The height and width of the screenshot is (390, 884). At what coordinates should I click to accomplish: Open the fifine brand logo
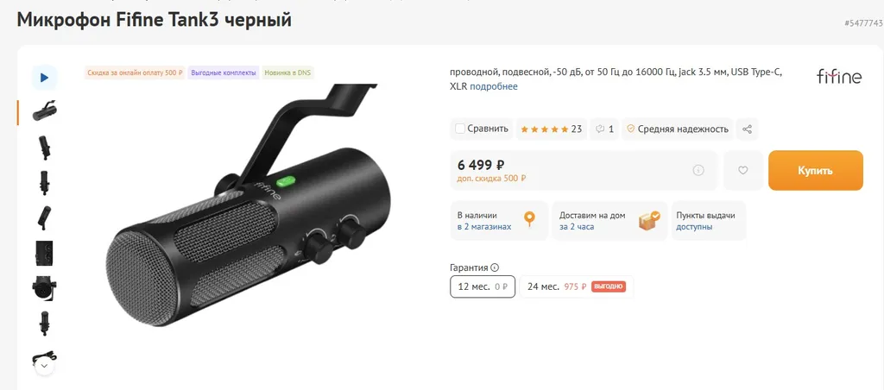coord(839,76)
